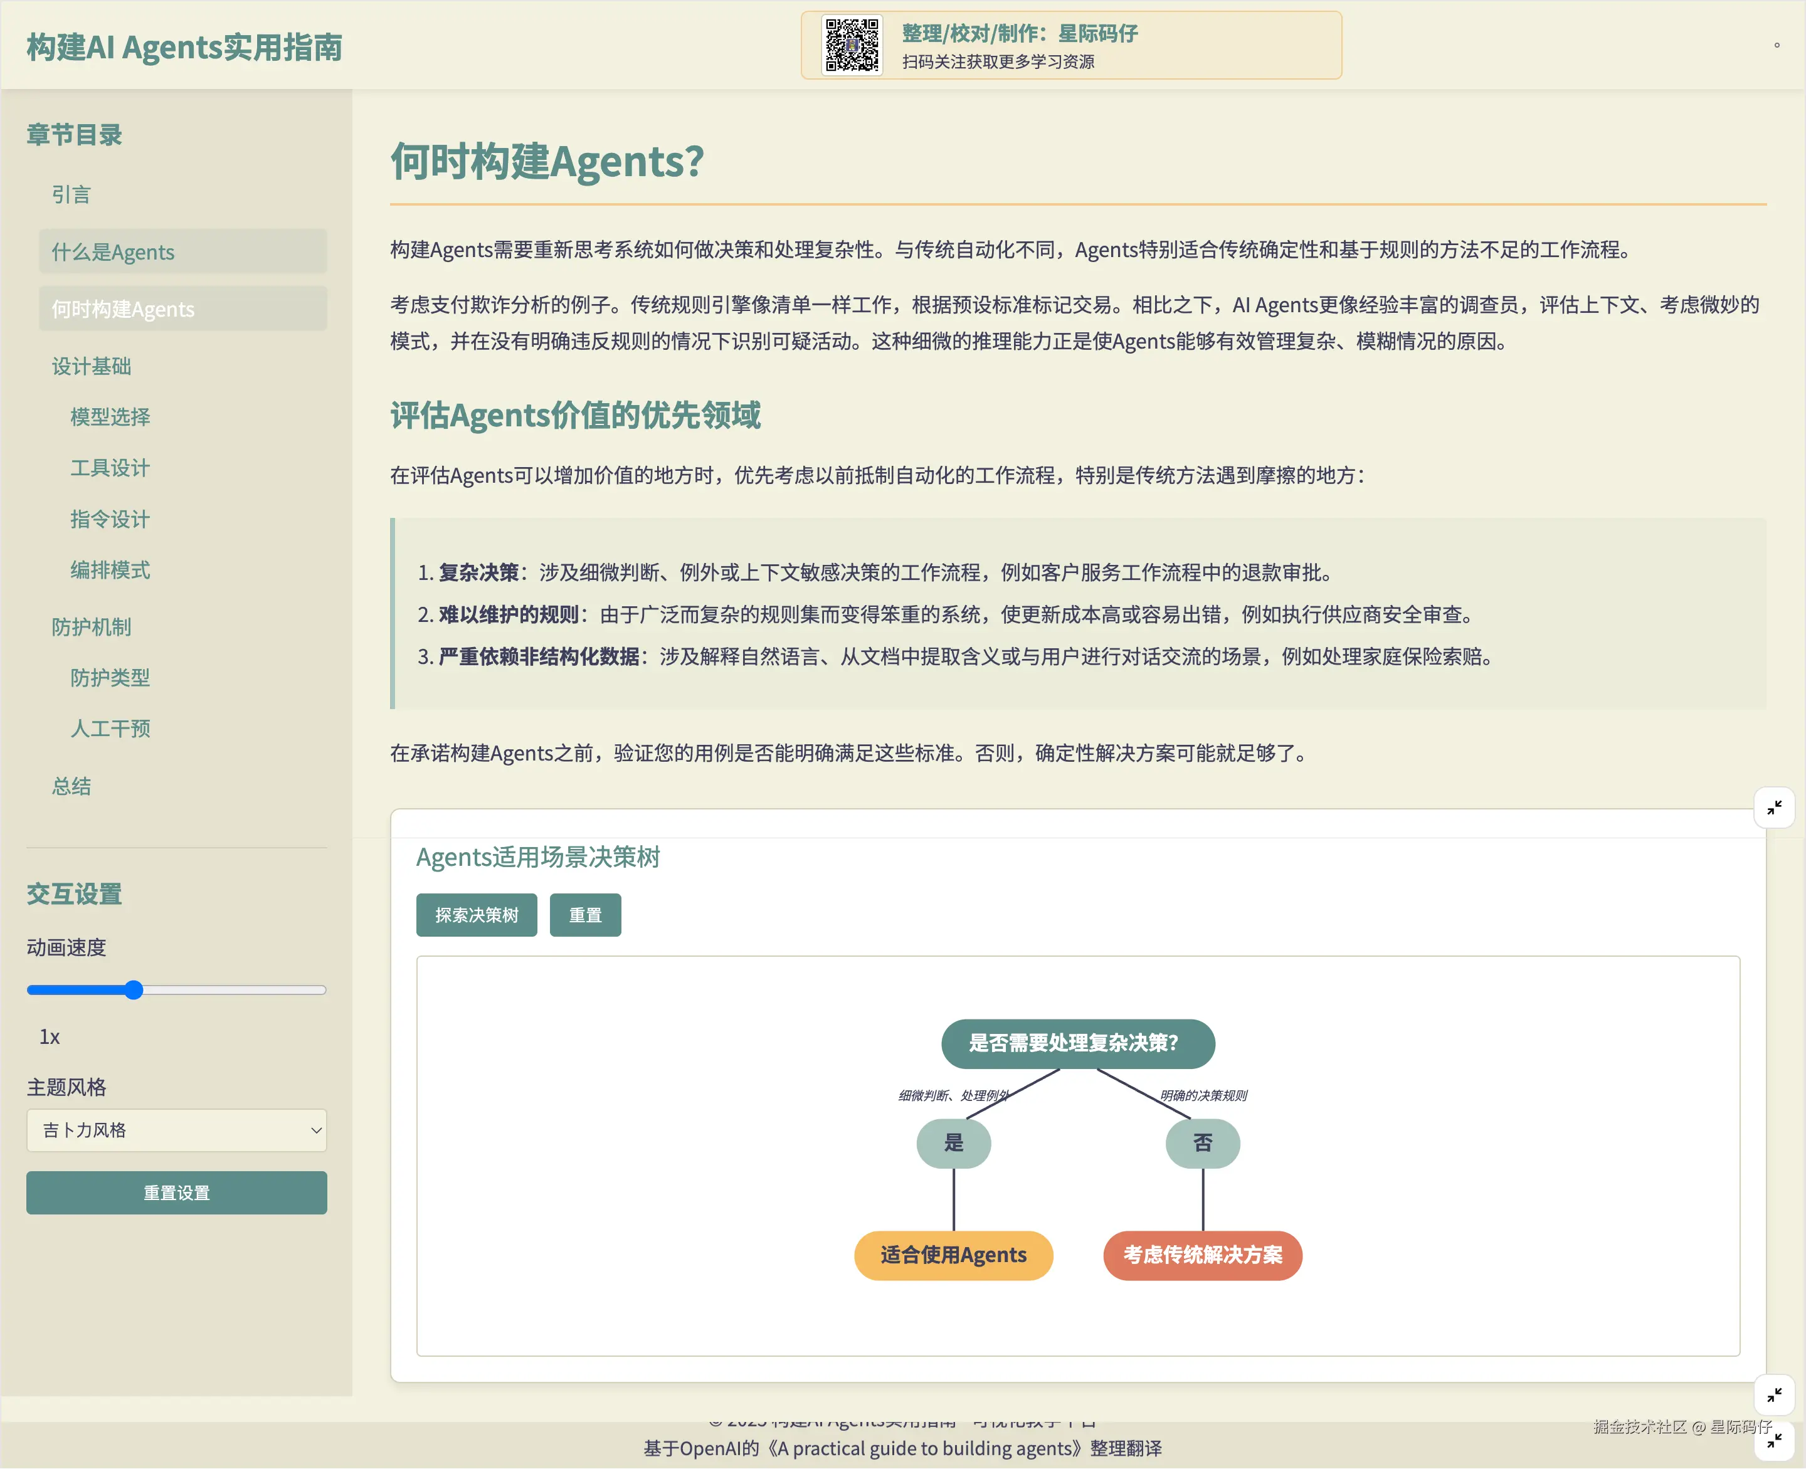1806x1469 pixels.
Task: Select 设计基础 in chapter list
Action: click(x=92, y=366)
